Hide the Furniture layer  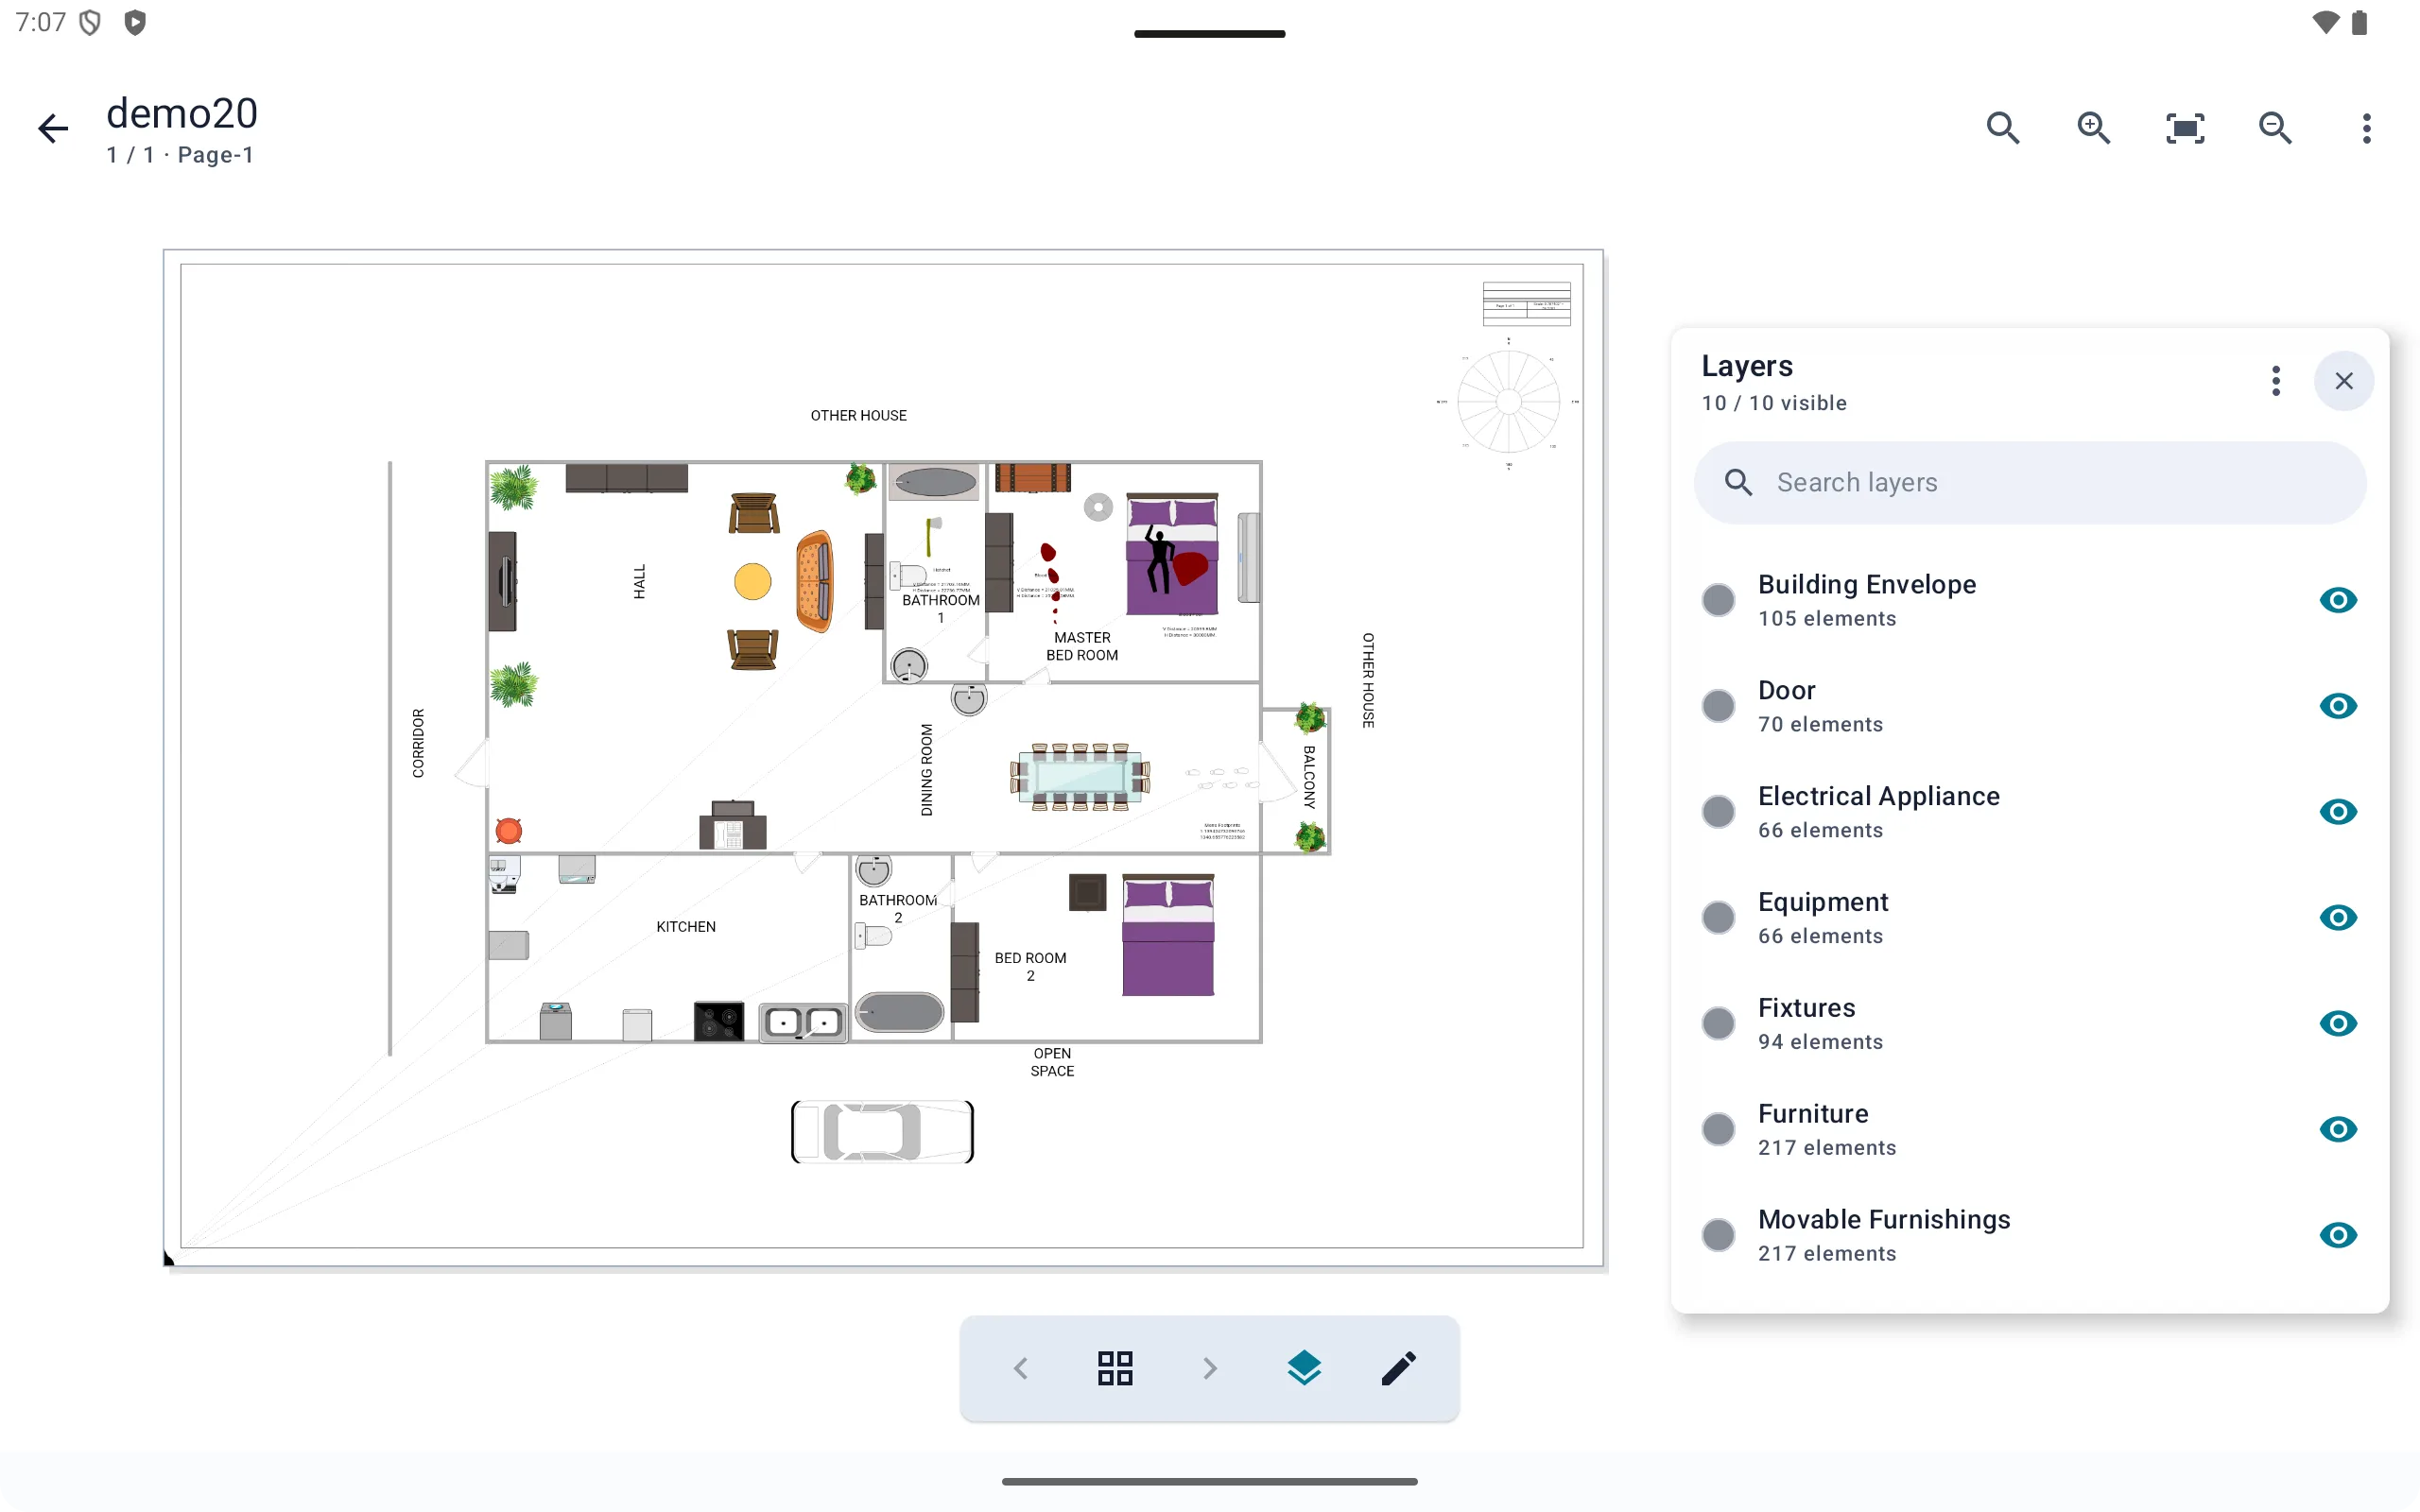tap(2338, 1130)
